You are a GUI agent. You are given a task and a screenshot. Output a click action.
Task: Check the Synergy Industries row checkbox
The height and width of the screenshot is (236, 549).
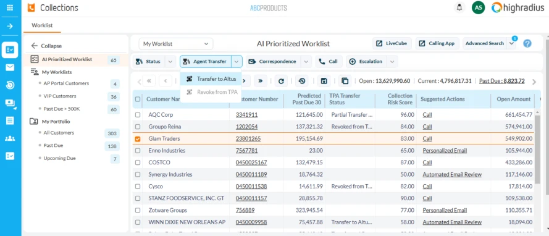[138, 174]
